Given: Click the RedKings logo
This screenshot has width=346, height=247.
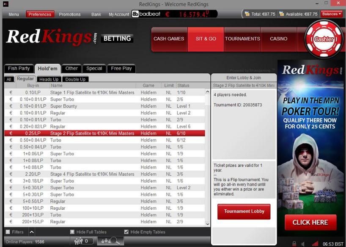Looking at the screenshot, I should click(x=52, y=38).
